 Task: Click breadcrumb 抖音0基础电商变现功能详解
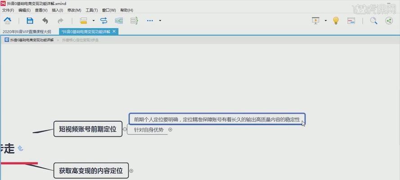click(32, 40)
